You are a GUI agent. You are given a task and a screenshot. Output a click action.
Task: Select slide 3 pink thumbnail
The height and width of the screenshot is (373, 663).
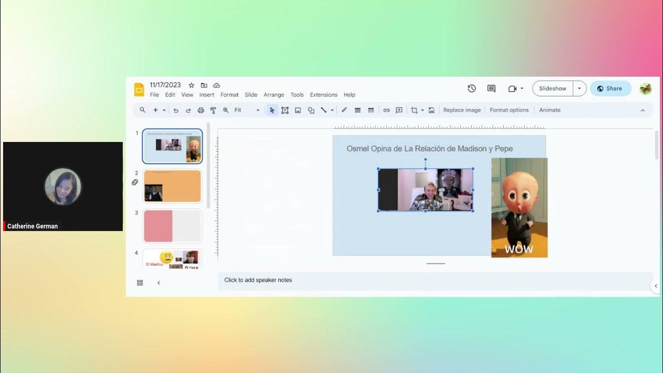(x=172, y=226)
